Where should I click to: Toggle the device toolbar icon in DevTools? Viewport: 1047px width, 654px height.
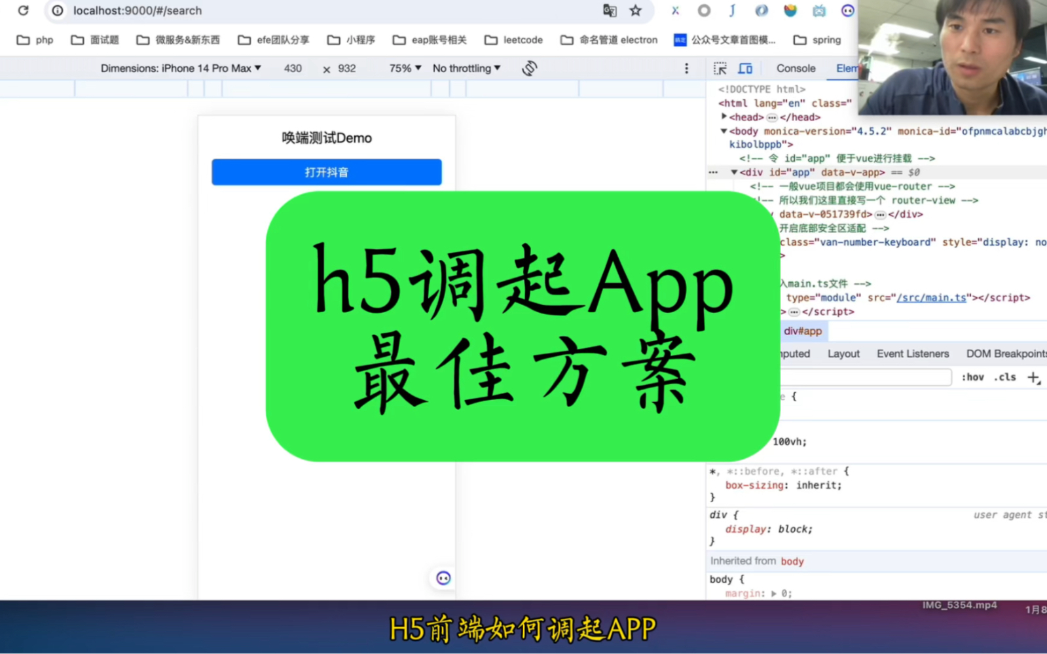point(745,68)
